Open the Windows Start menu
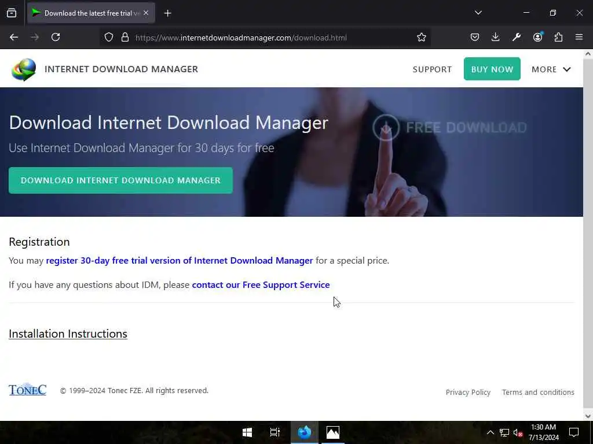The image size is (593, 444). tap(247, 432)
